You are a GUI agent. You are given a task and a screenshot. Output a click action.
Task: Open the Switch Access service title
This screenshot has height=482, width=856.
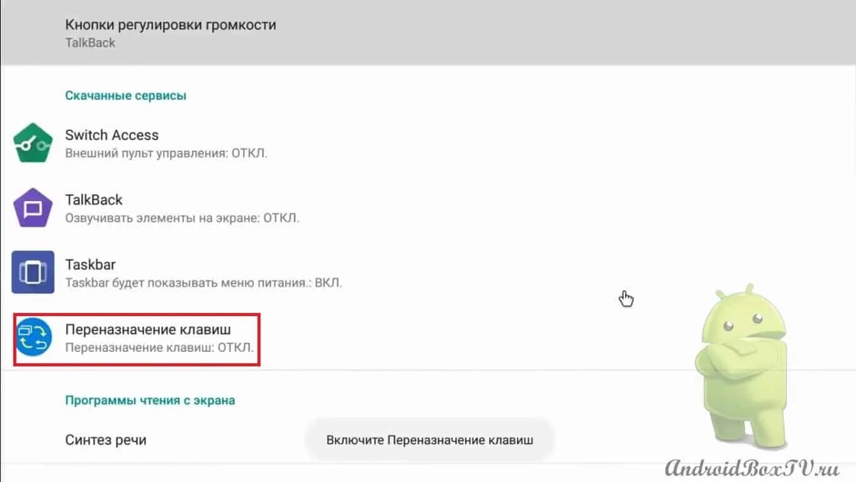pos(112,135)
